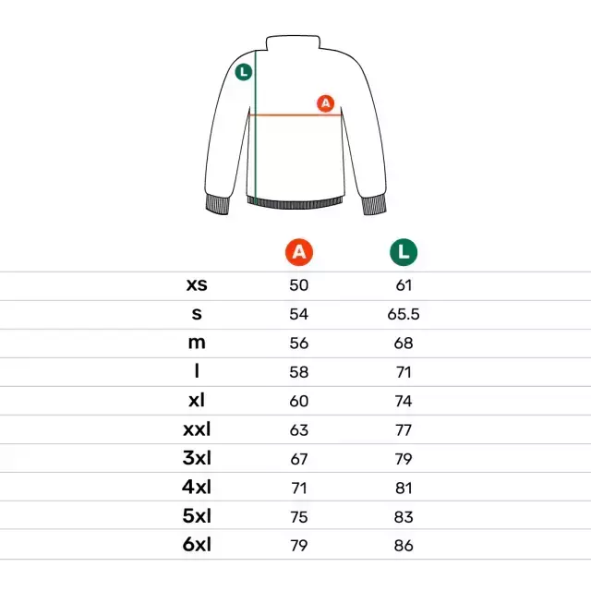Select the xs size row label
This screenshot has width=591, height=591.
(x=197, y=285)
